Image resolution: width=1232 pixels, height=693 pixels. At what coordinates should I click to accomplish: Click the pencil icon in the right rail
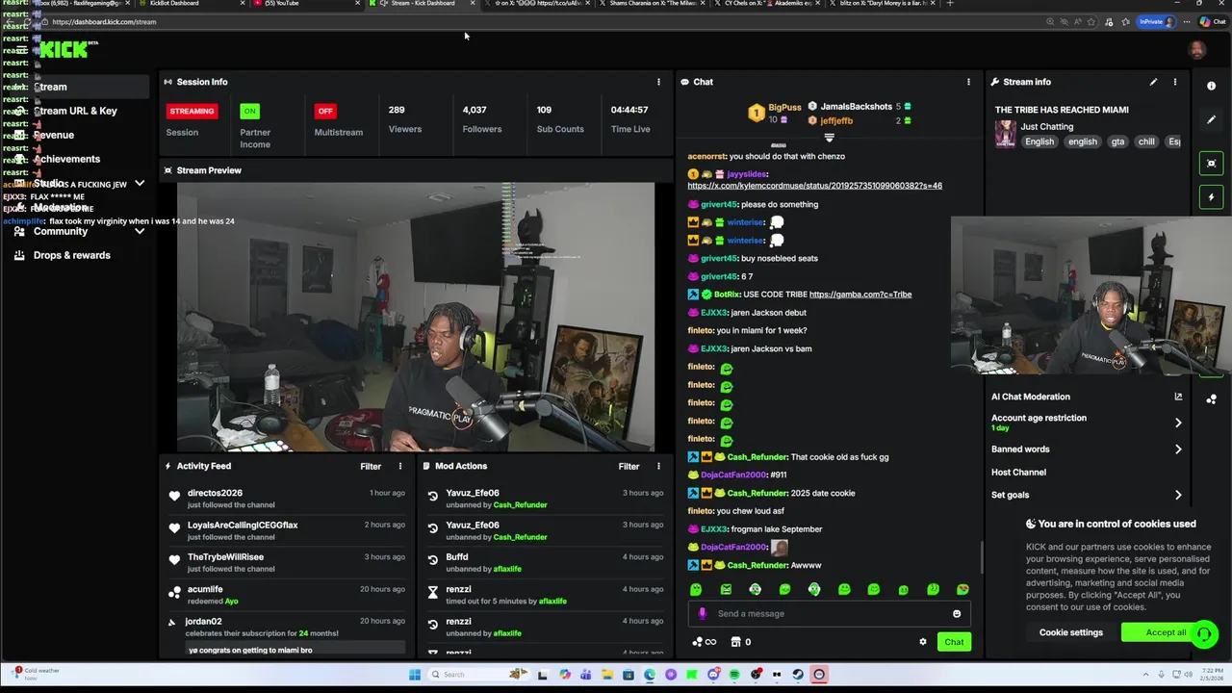point(1211,120)
